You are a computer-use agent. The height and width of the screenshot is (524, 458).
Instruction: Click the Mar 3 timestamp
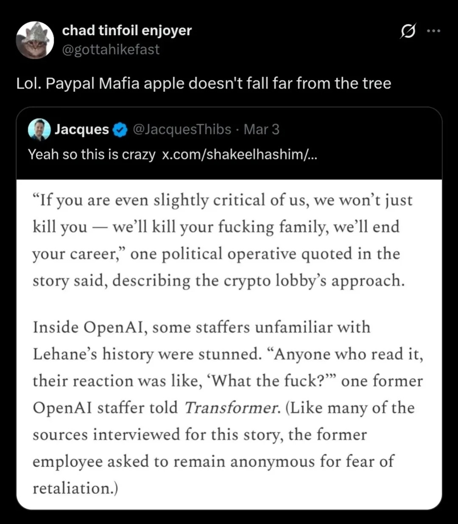(262, 129)
